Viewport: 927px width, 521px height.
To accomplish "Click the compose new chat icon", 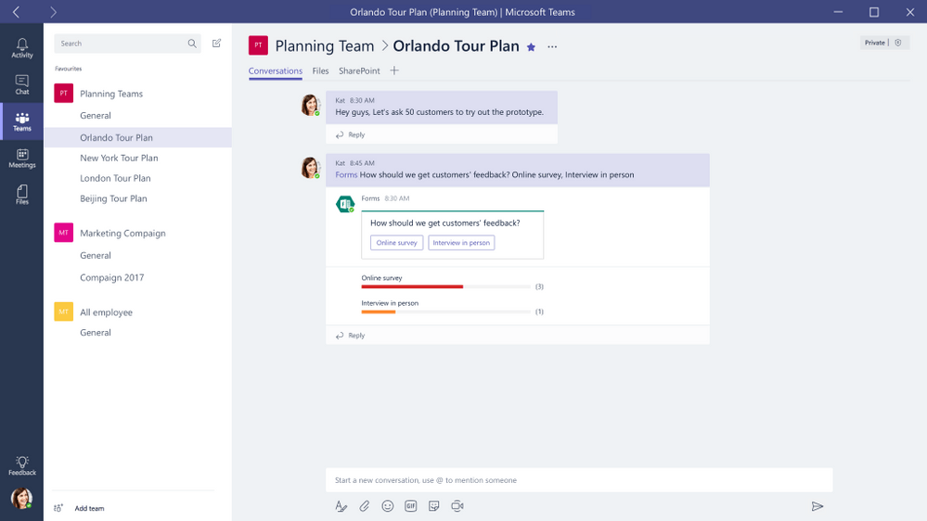I will click(216, 44).
